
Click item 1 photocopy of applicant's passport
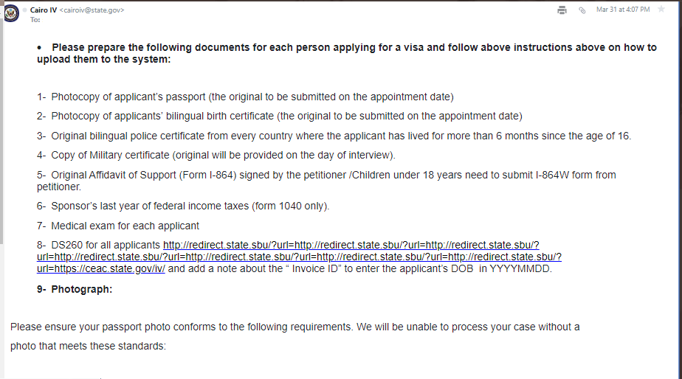(x=245, y=97)
